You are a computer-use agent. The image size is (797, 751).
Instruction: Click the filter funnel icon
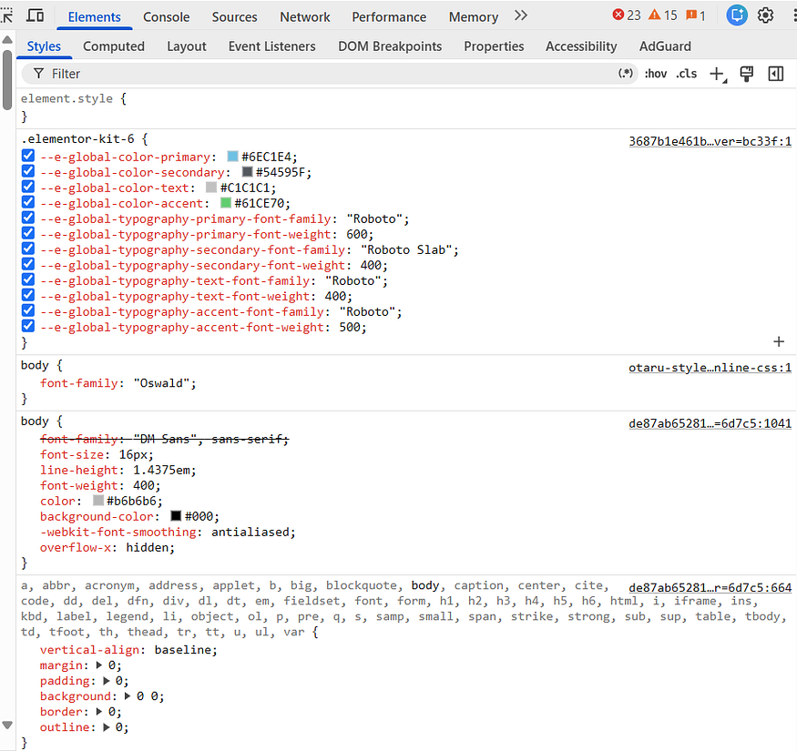coord(38,74)
